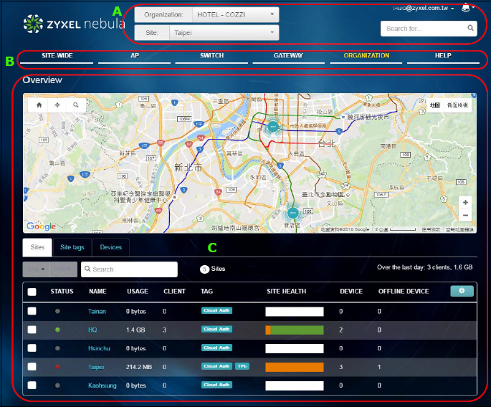Expand the account email dropdown

point(424,8)
